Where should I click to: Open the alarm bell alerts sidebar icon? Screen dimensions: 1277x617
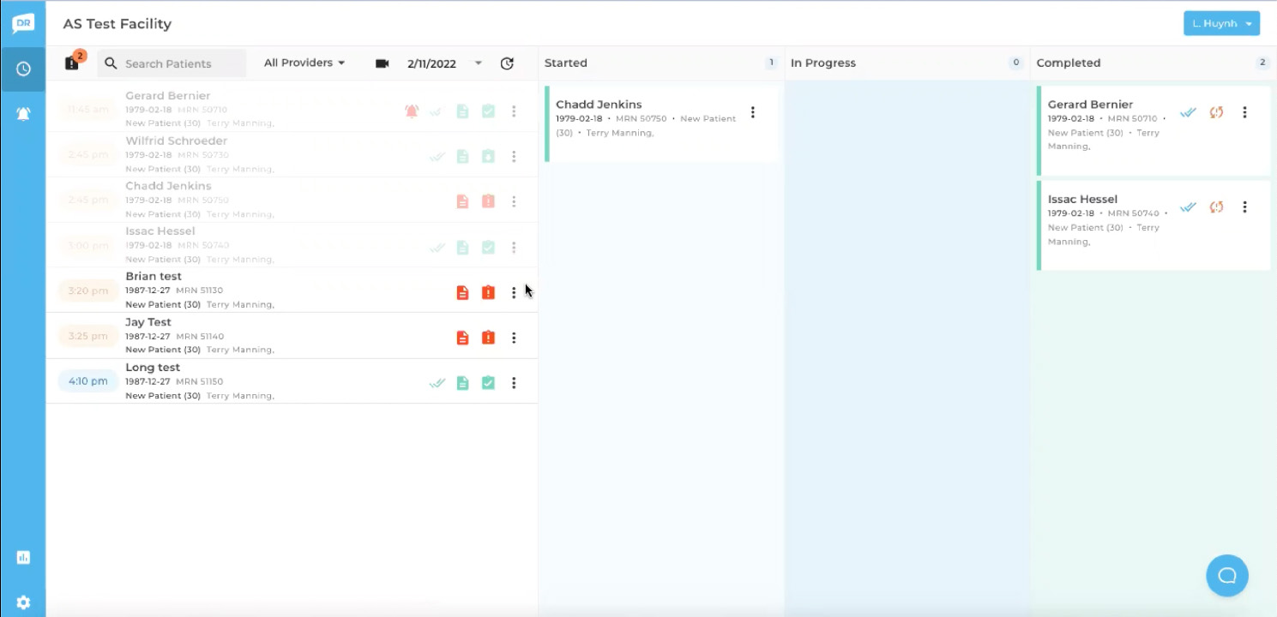click(x=23, y=114)
